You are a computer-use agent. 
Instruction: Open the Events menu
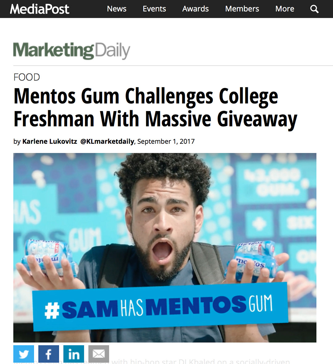[x=154, y=9]
